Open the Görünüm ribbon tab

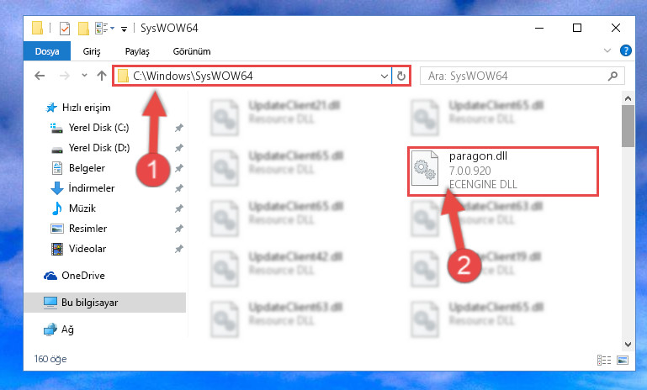point(192,51)
